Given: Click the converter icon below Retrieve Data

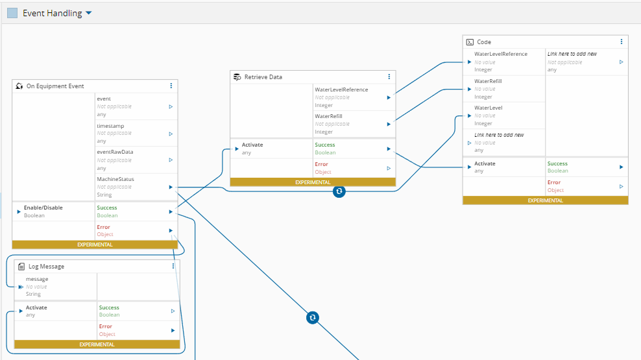Looking at the screenshot, I should pyautogui.click(x=339, y=191).
